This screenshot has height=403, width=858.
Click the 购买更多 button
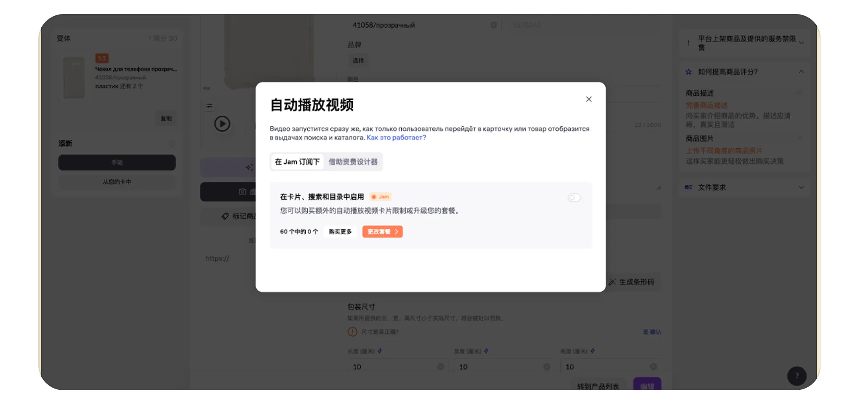click(x=340, y=232)
